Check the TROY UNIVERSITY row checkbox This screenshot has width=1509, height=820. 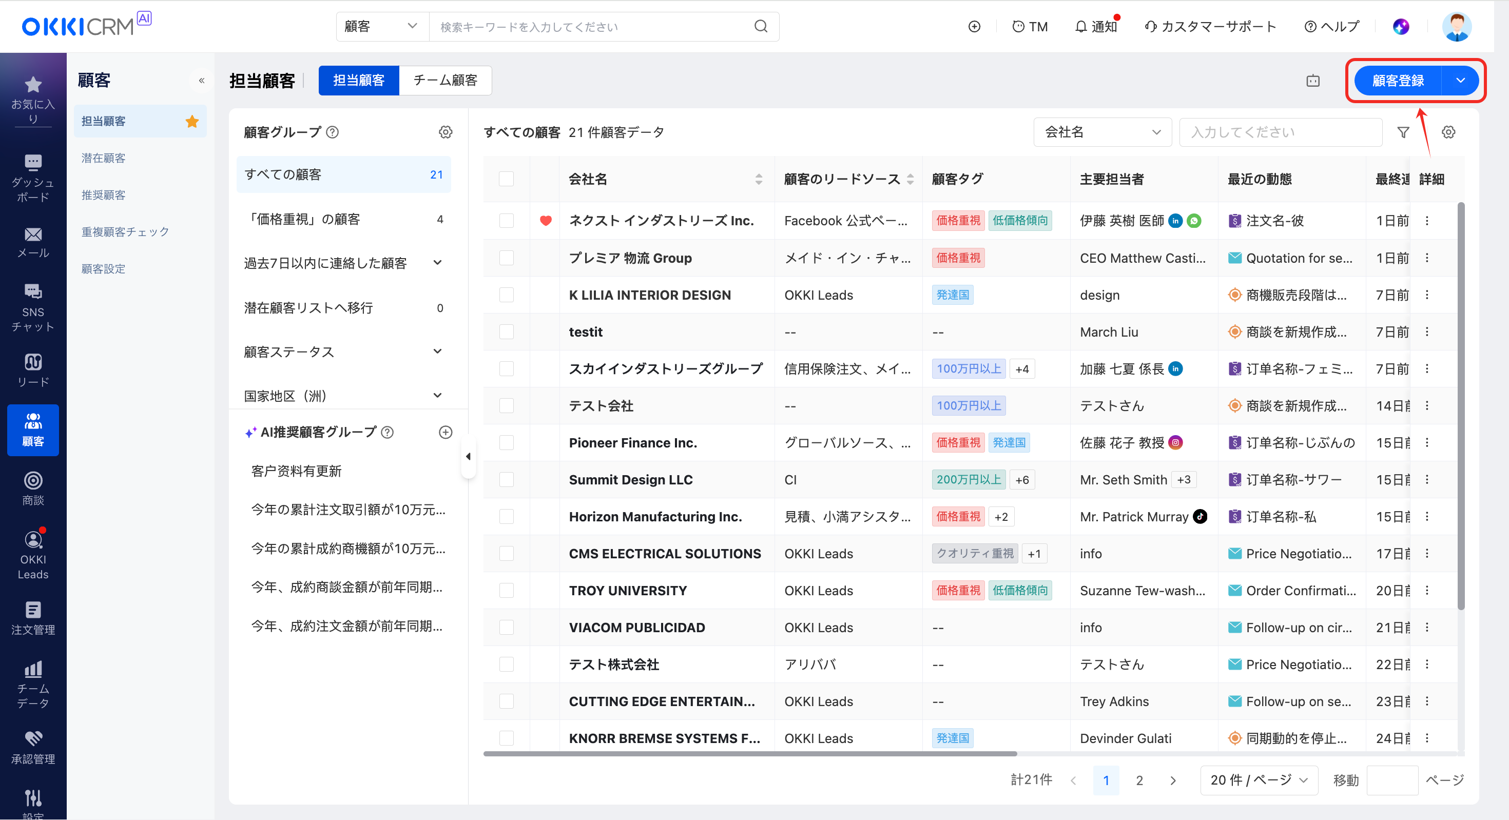pyautogui.click(x=506, y=590)
